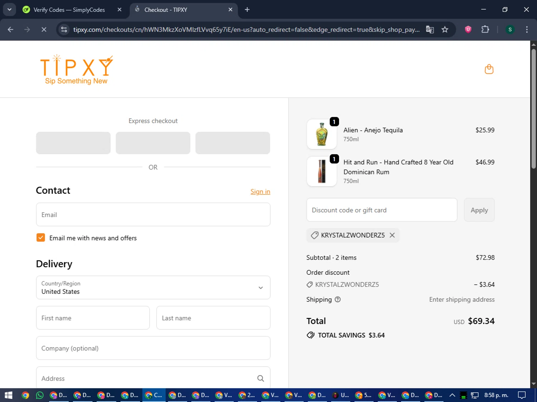Focus the Last name field
Screen dimensions: 537x402
pos(213,318)
